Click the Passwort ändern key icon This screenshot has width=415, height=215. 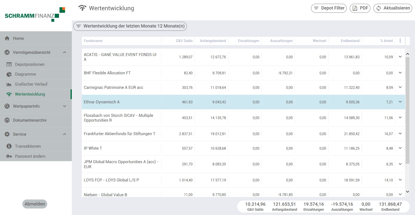click(x=9, y=156)
